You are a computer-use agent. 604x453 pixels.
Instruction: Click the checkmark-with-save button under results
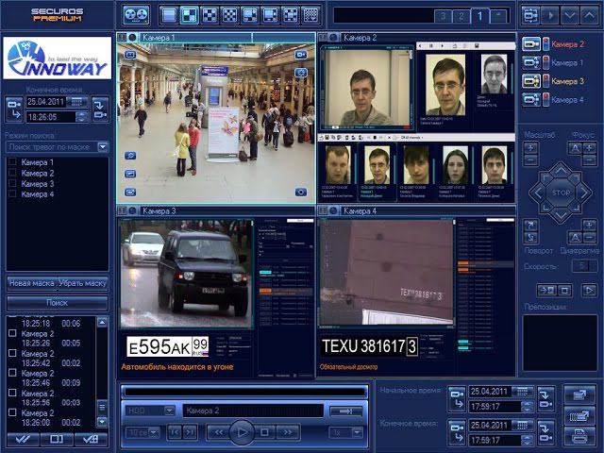(x=91, y=439)
